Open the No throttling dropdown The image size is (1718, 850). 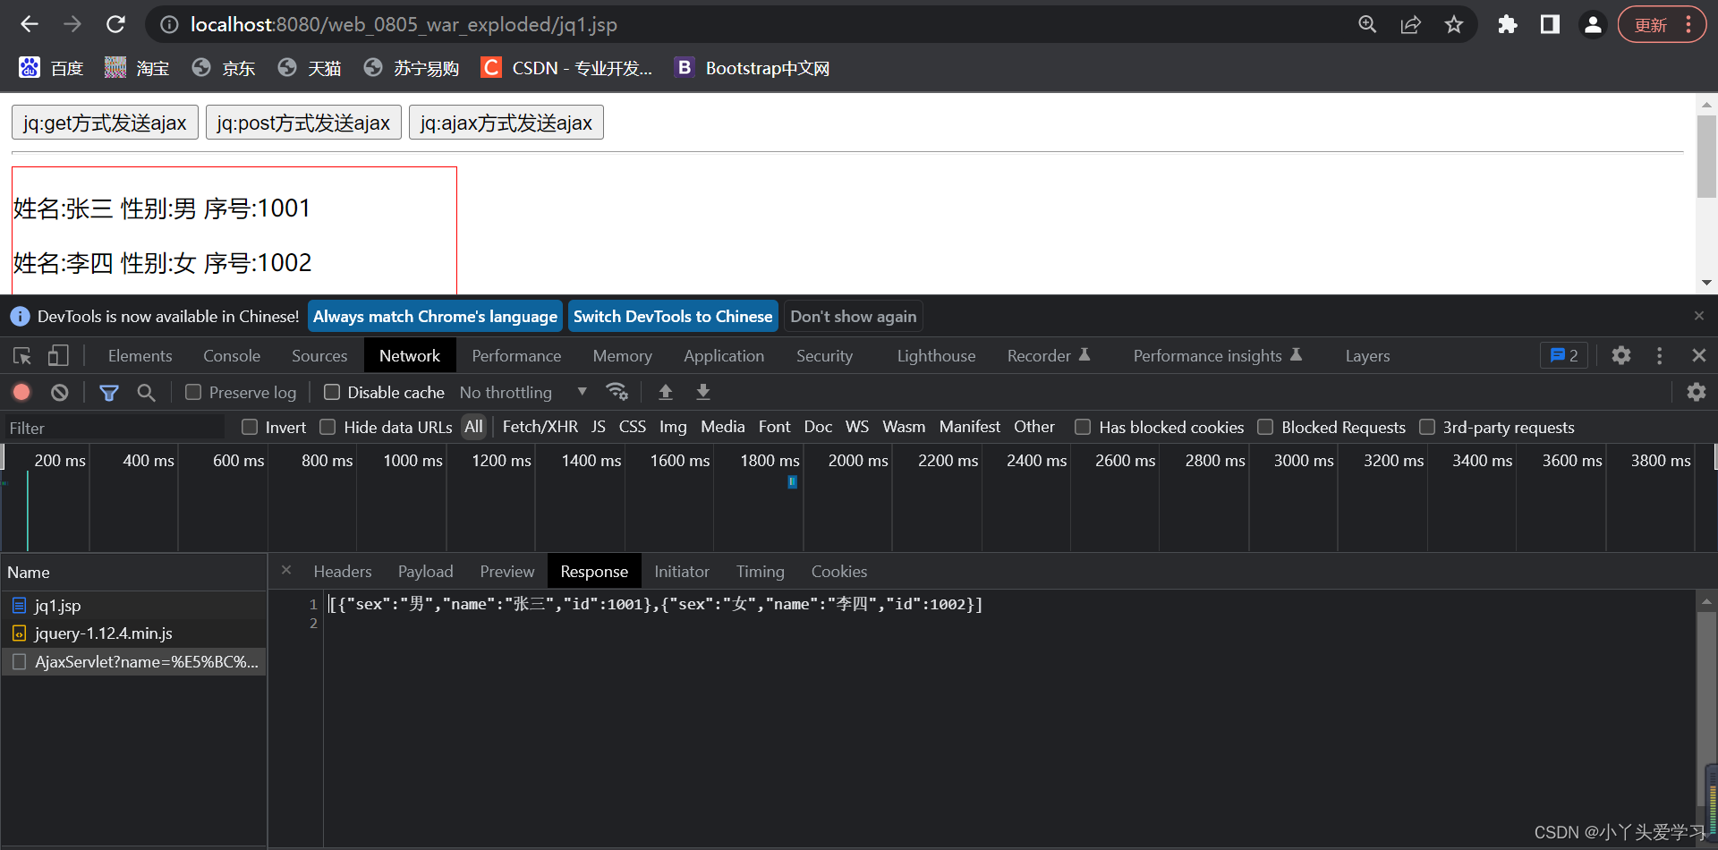pos(523,392)
